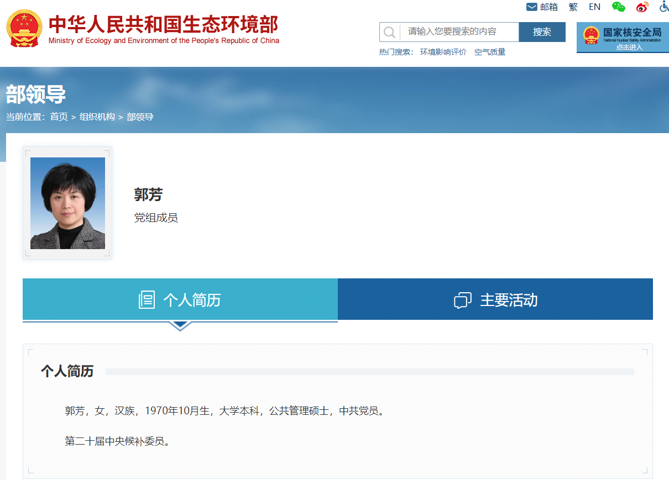The width and height of the screenshot is (669, 480).
Task: Switch to traditional Chinese with 繁
Action: coord(573,7)
